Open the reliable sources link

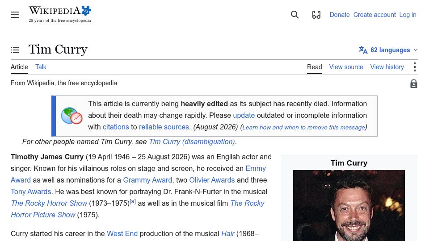(164, 127)
